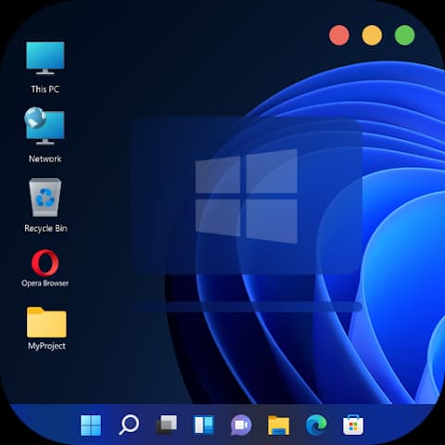445x445 pixels.
Task: Click the yellow circle button
Action: coord(372,35)
